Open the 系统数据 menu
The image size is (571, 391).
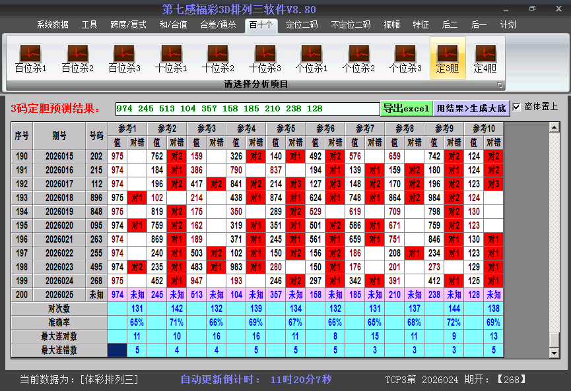pyautogui.click(x=53, y=25)
